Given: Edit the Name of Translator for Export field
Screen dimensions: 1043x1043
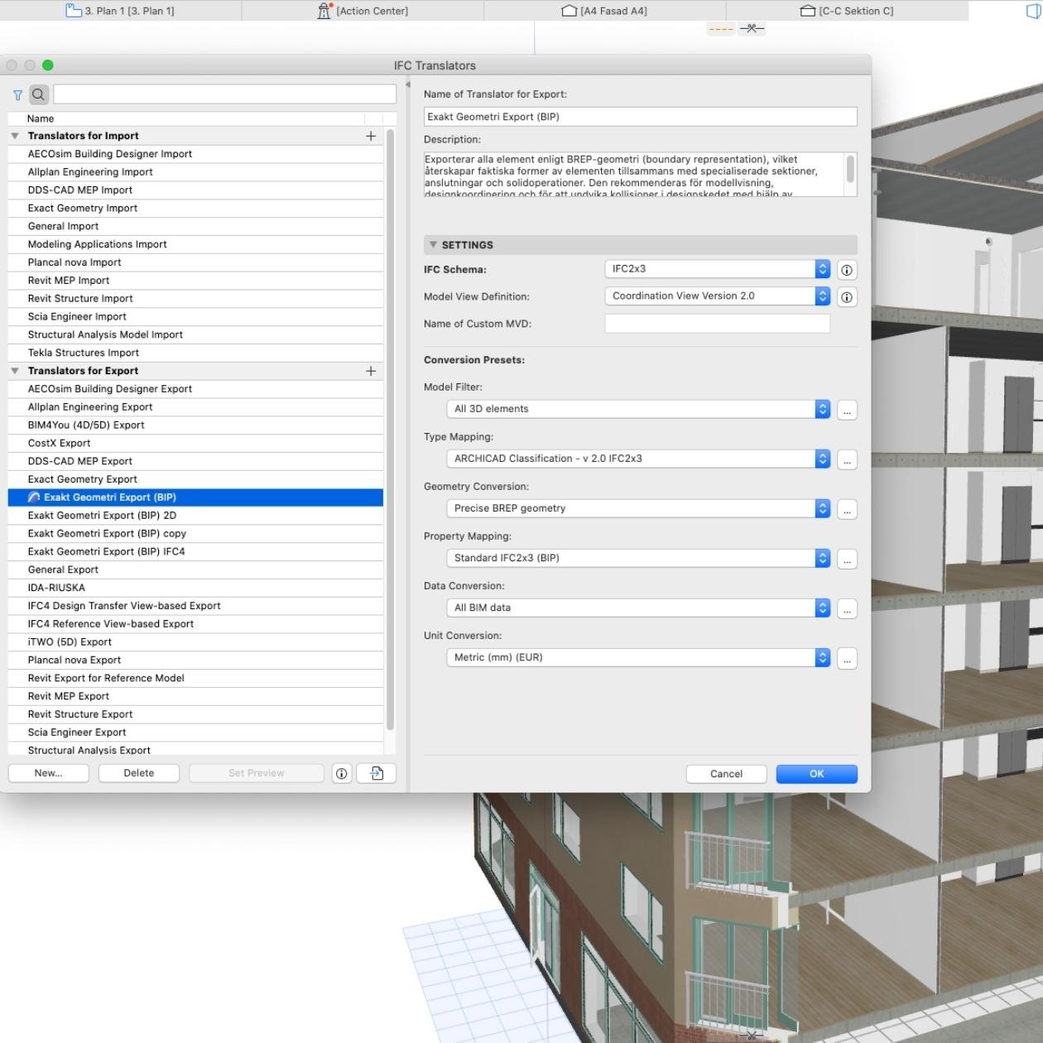Looking at the screenshot, I should (x=640, y=117).
